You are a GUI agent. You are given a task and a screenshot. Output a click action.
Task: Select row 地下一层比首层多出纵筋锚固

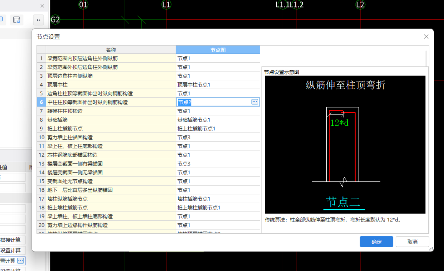[111, 190]
